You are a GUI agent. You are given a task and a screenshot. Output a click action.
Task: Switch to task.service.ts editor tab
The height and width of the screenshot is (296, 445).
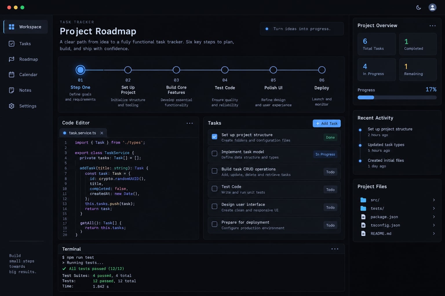(83, 133)
